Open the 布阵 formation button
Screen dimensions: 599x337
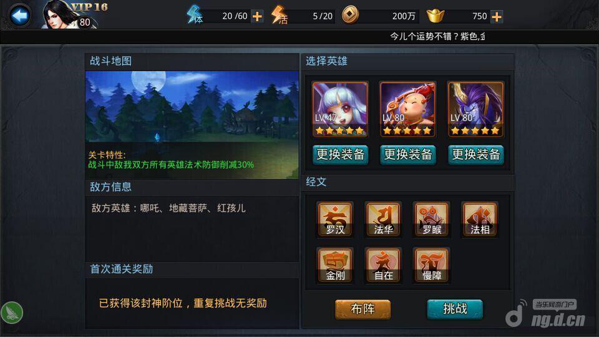[363, 309]
